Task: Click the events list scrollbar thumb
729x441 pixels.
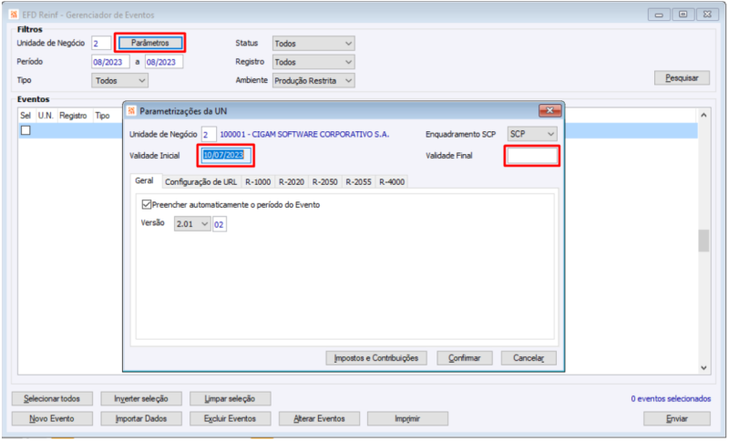Action: coord(703,241)
